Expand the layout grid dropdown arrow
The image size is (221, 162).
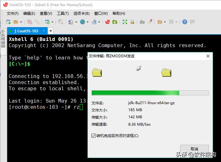click(176, 22)
